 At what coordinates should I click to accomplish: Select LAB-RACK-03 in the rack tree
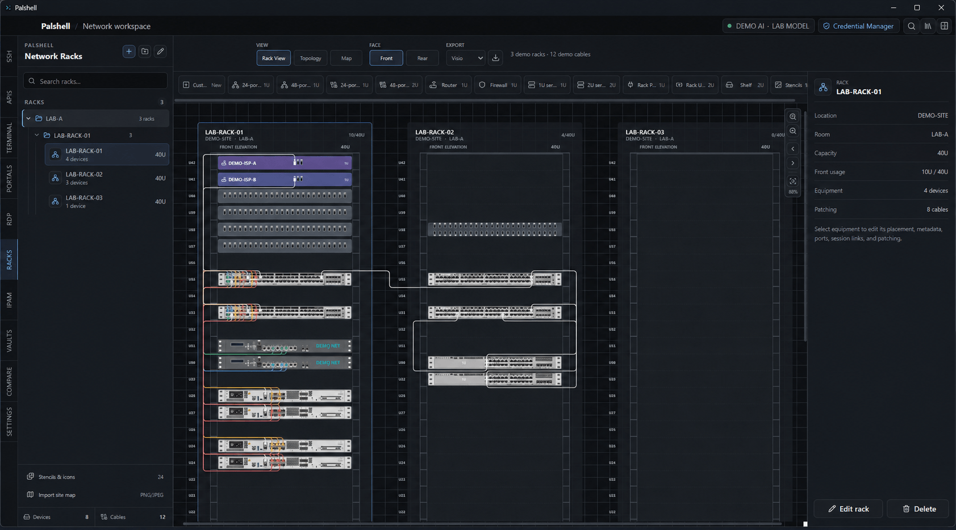[x=107, y=201]
